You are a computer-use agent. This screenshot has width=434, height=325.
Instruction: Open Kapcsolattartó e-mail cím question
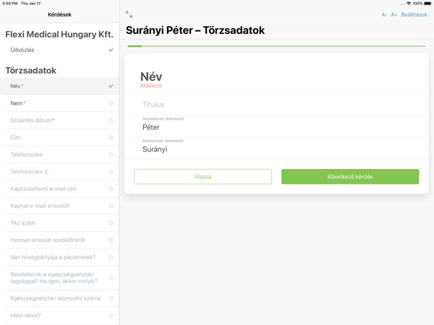pyautogui.click(x=43, y=188)
